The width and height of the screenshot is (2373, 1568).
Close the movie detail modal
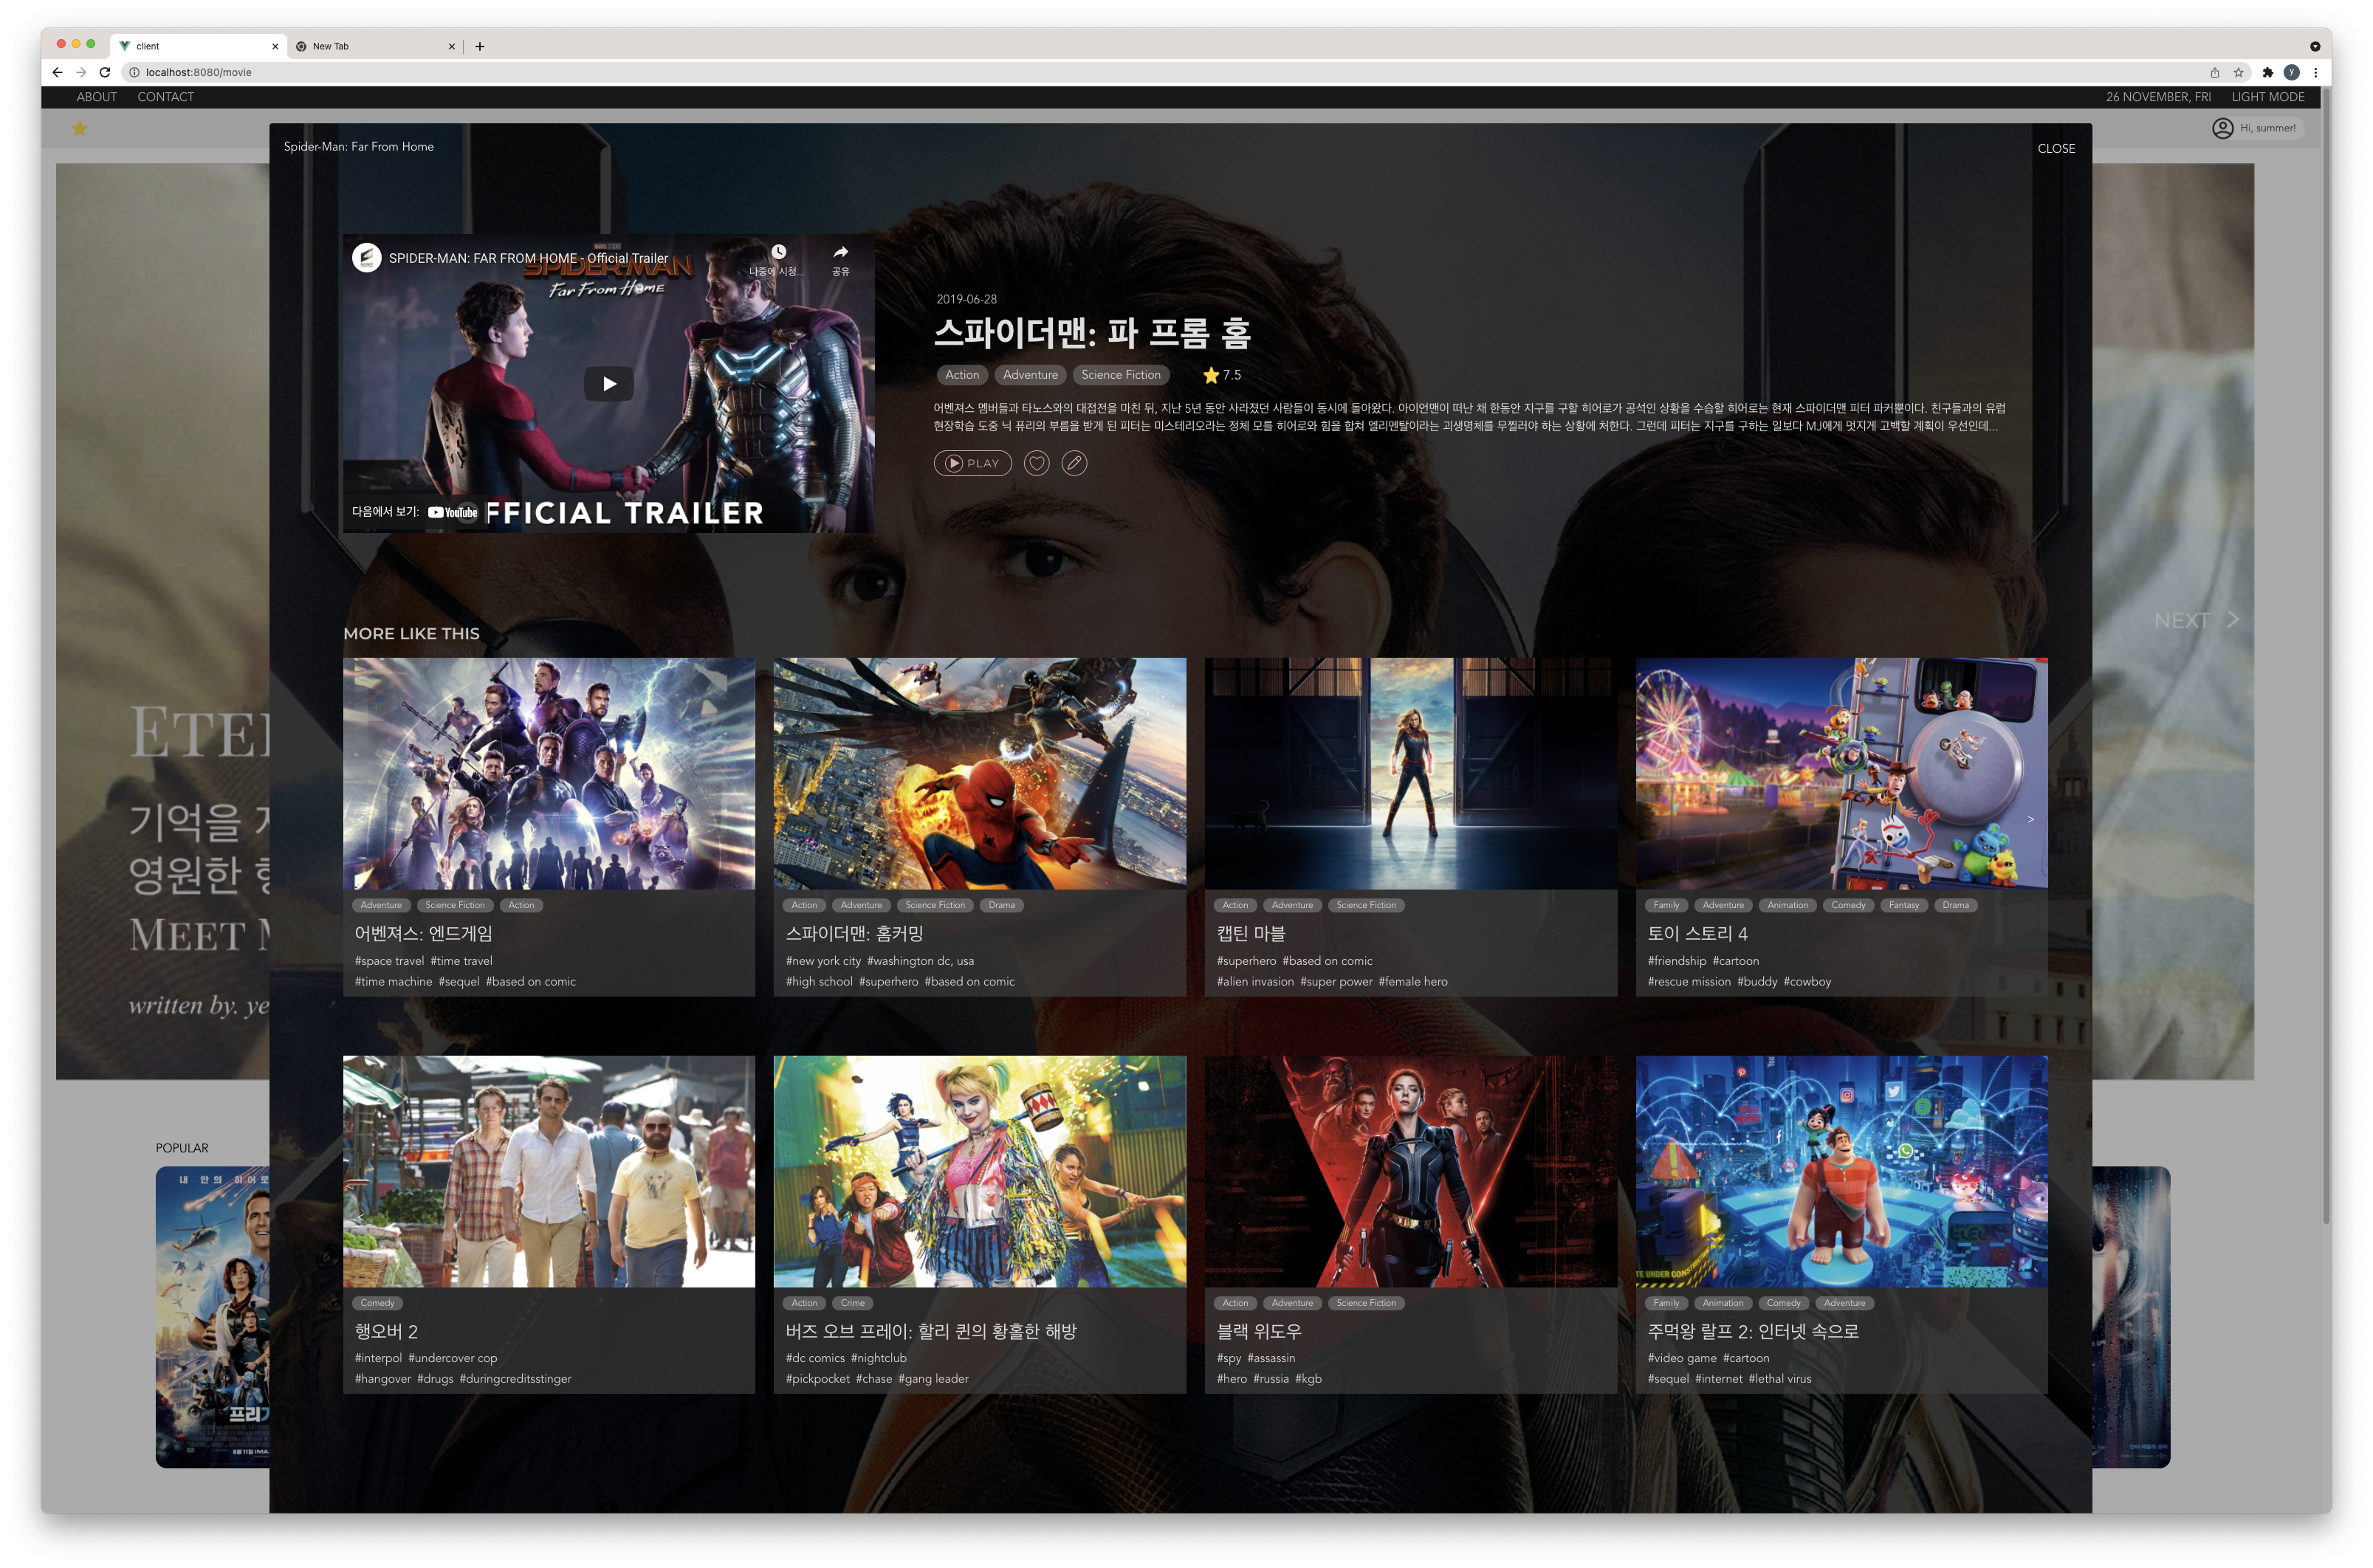2056,148
